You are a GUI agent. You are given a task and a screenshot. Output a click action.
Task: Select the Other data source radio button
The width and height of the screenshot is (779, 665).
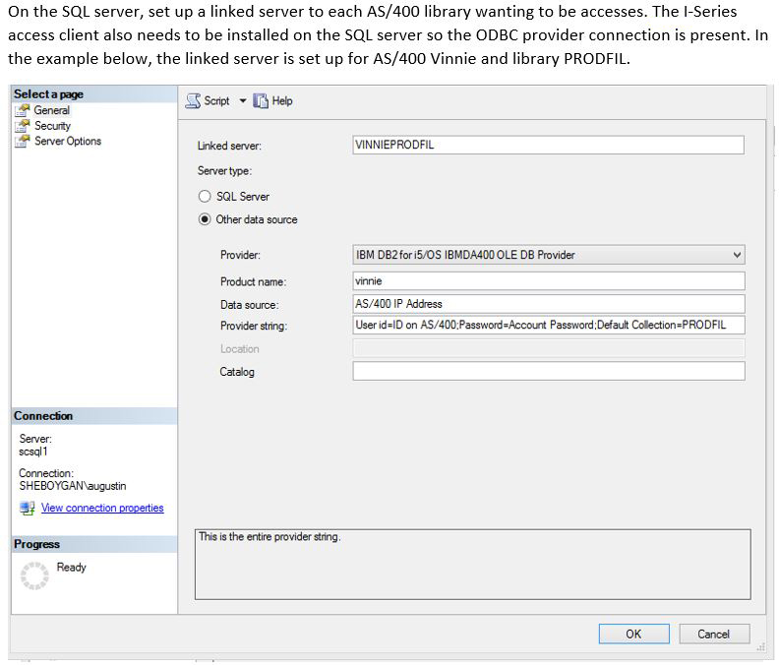coord(205,219)
